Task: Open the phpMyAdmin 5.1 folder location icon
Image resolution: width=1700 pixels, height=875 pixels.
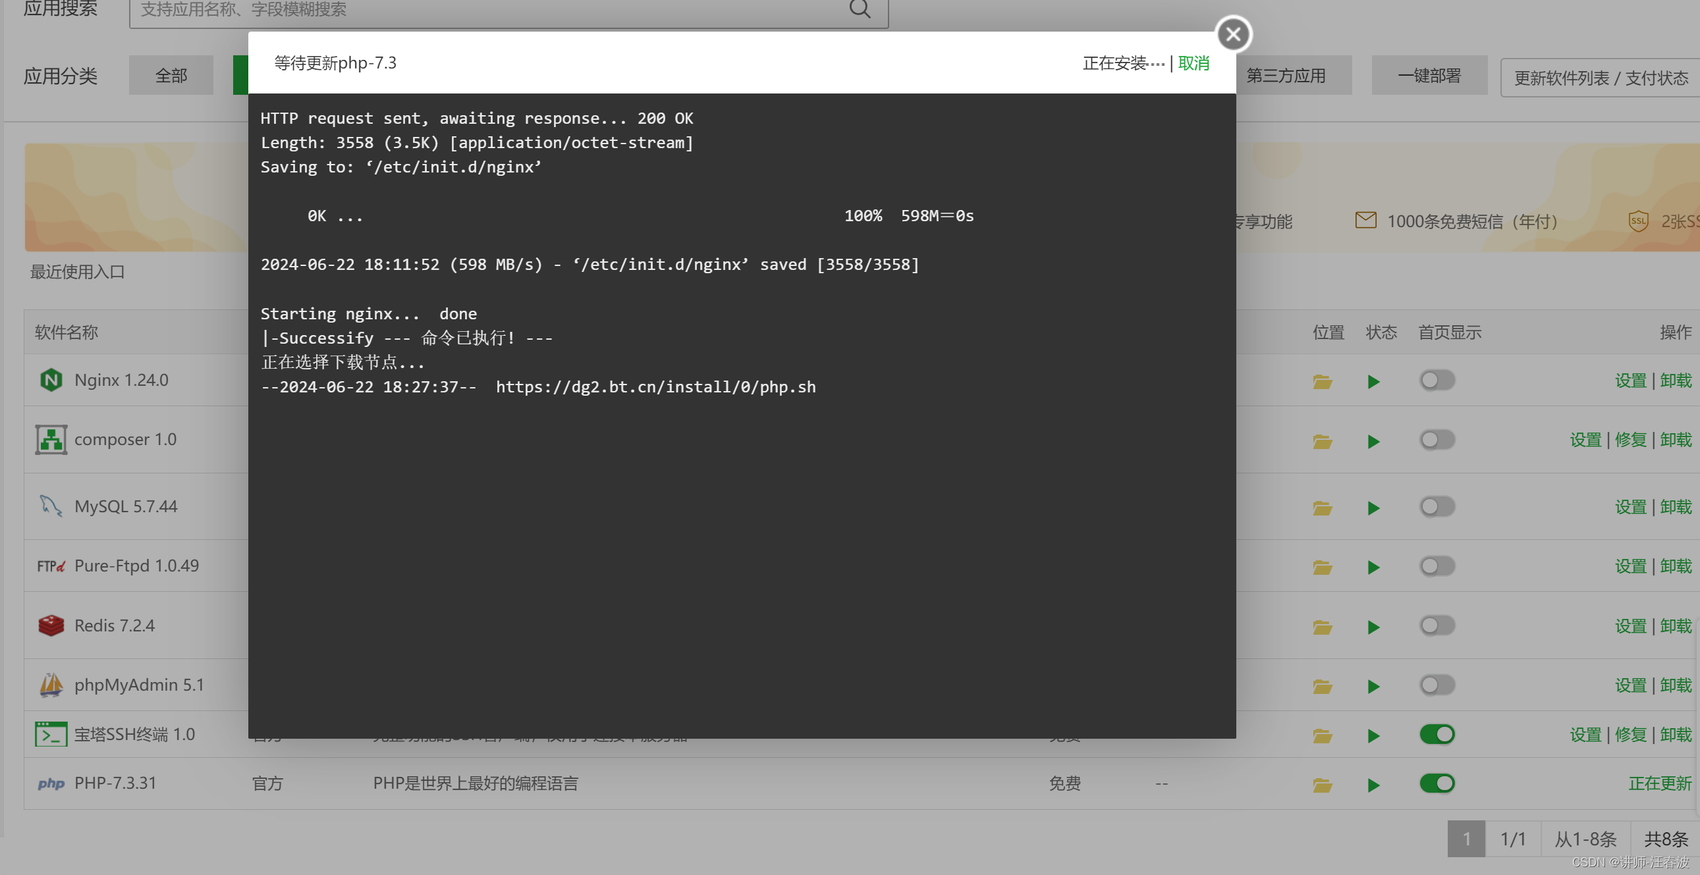Action: click(x=1323, y=686)
